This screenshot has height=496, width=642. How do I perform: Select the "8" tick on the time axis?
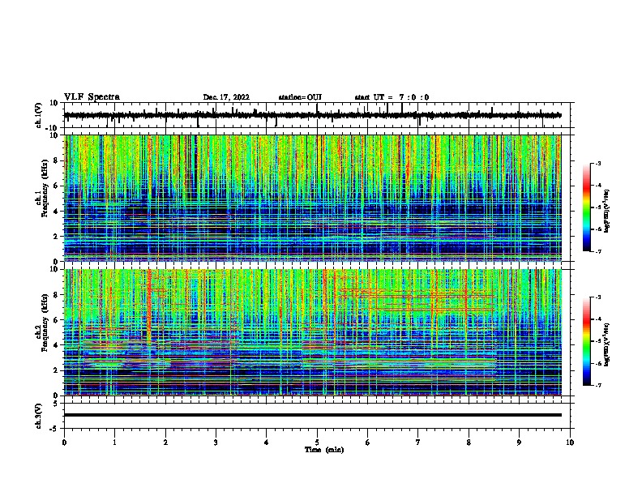click(469, 442)
